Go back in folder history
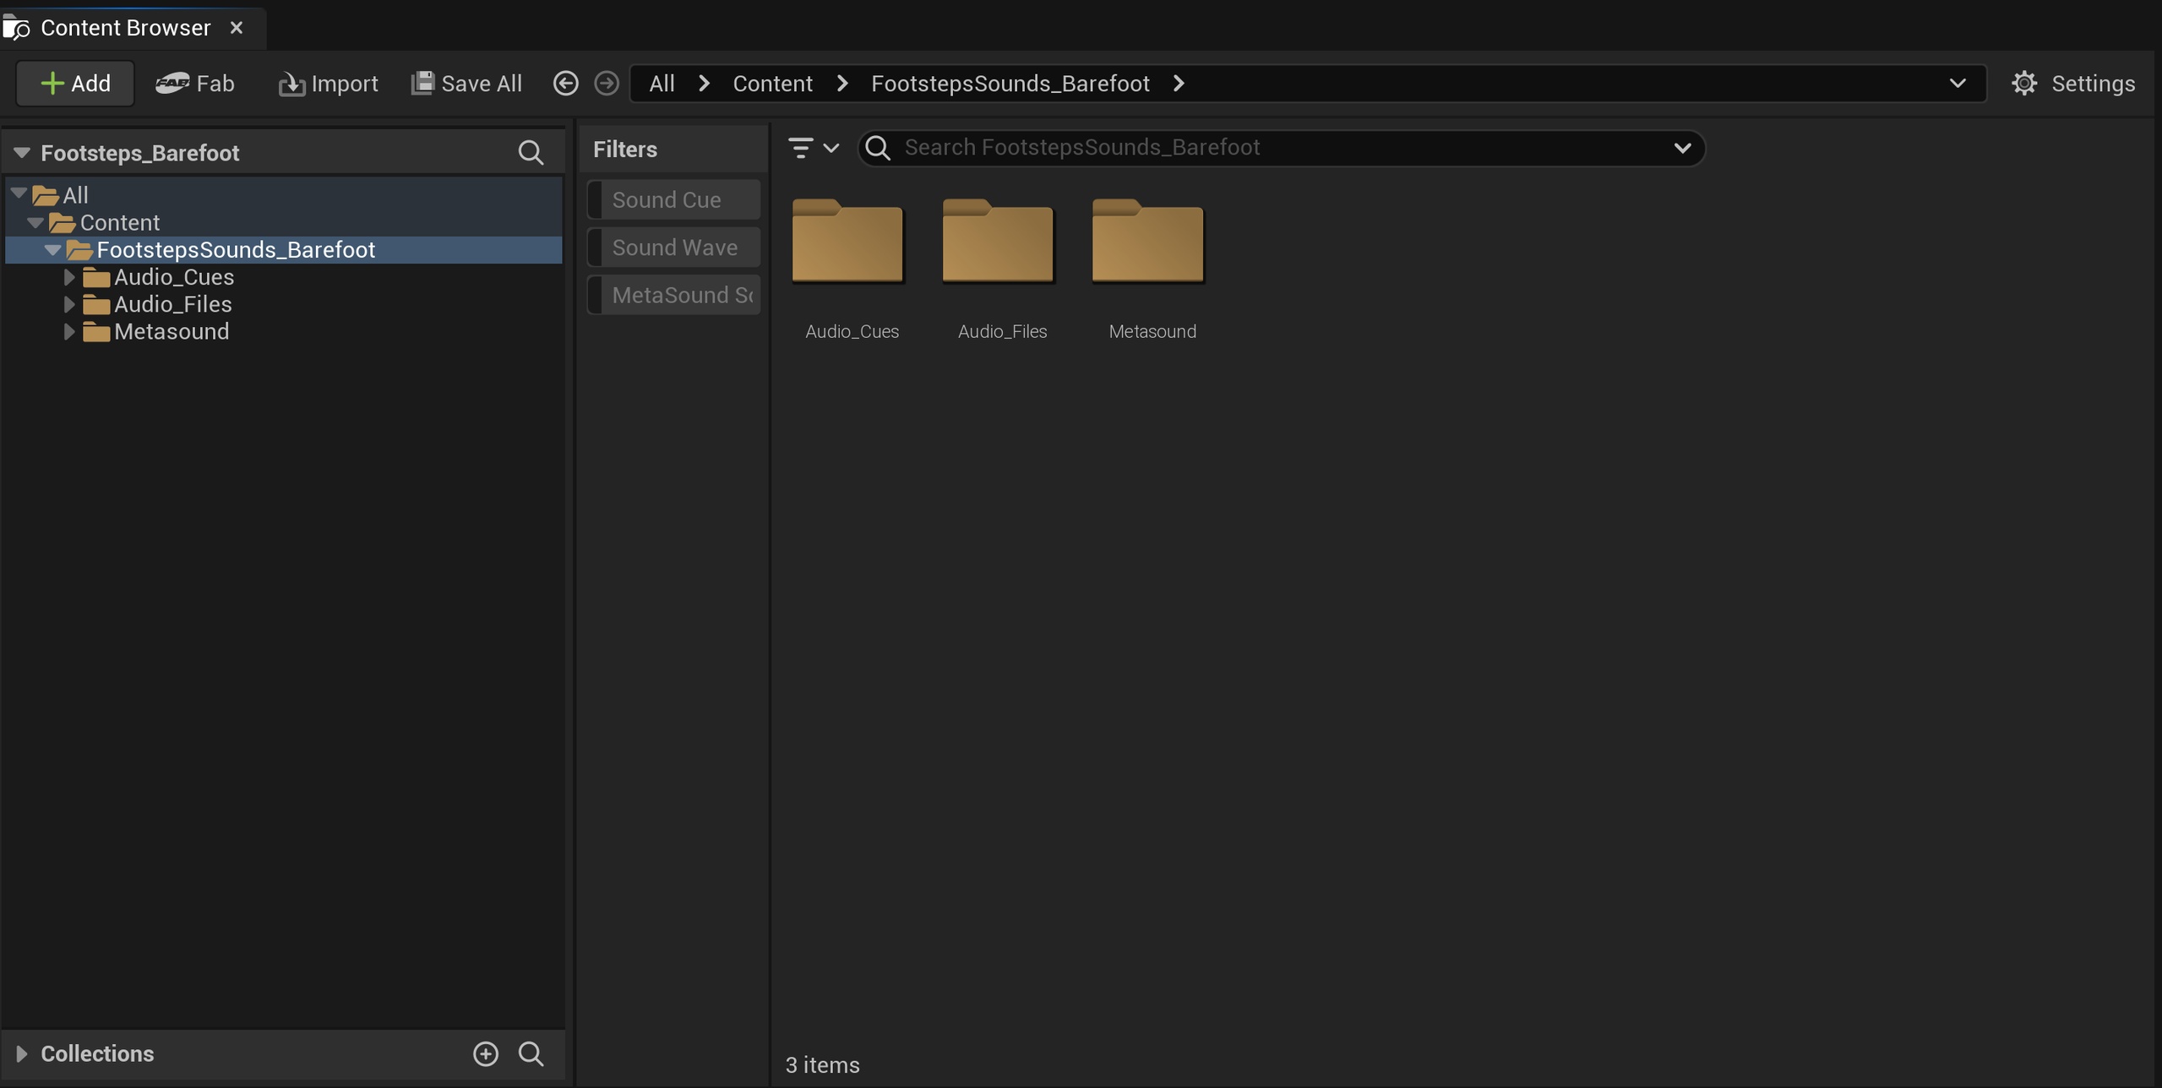2162x1088 pixels. (566, 84)
